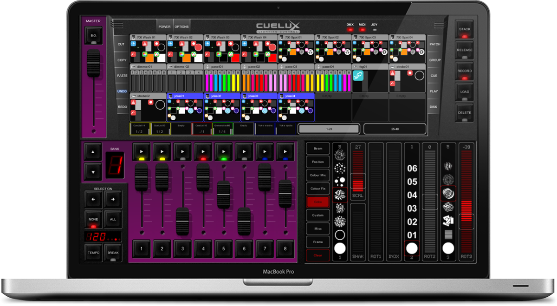Click the RECORD button
The image size is (557, 306).
tap(465, 71)
